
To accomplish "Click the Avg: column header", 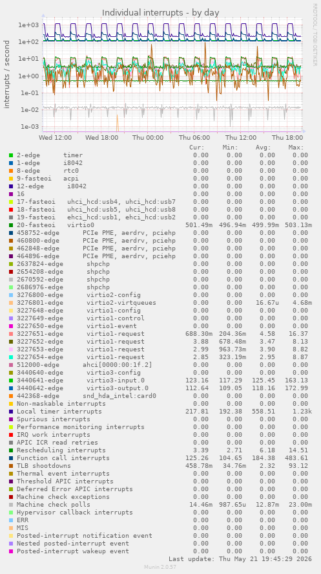I will [x=263, y=148].
